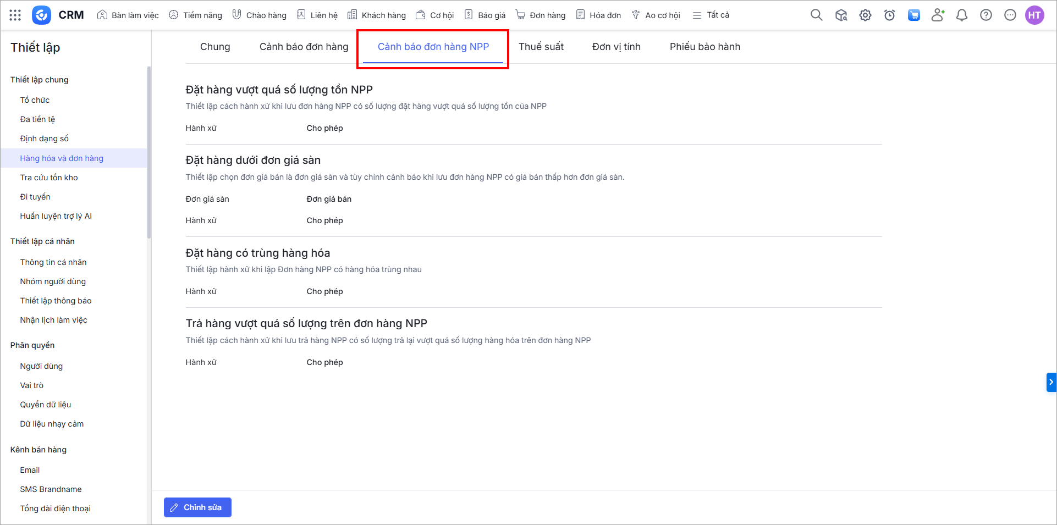The image size is (1057, 525).
Task: Click the search magnifier icon
Action: [x=816, y=15]
